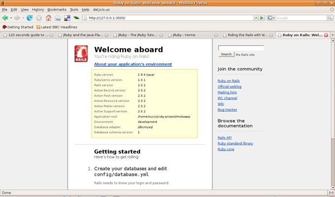Open the History menu
The width and height of the screenshot is (335, 197).
coord(38,10)
